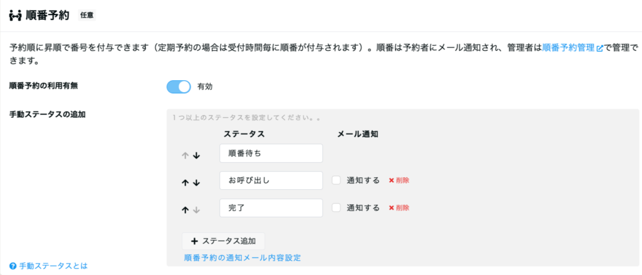Check 通知する for 完了 status
Image resolution: width=642 pixels, height=275 pixels.
coord(337,208)
